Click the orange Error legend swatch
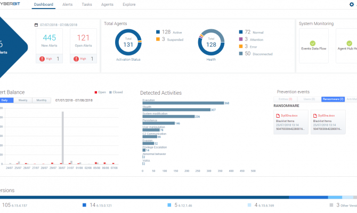Viewport: 357px width, 213px height. (x=241, y=46)
